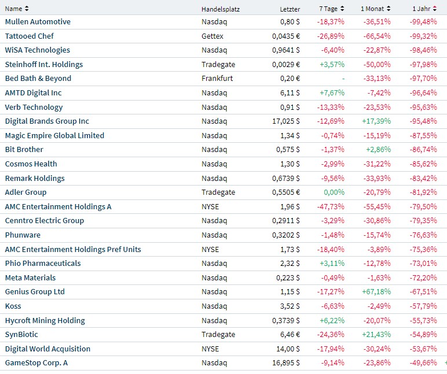447x374 pixels.
Task: Open Tattooed Chef stock page
Action: 29,36
